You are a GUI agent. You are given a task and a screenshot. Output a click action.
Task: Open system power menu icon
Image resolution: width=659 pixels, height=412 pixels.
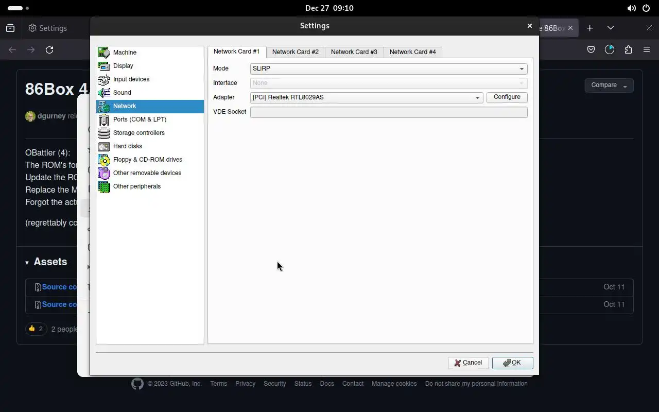point(646,8)
